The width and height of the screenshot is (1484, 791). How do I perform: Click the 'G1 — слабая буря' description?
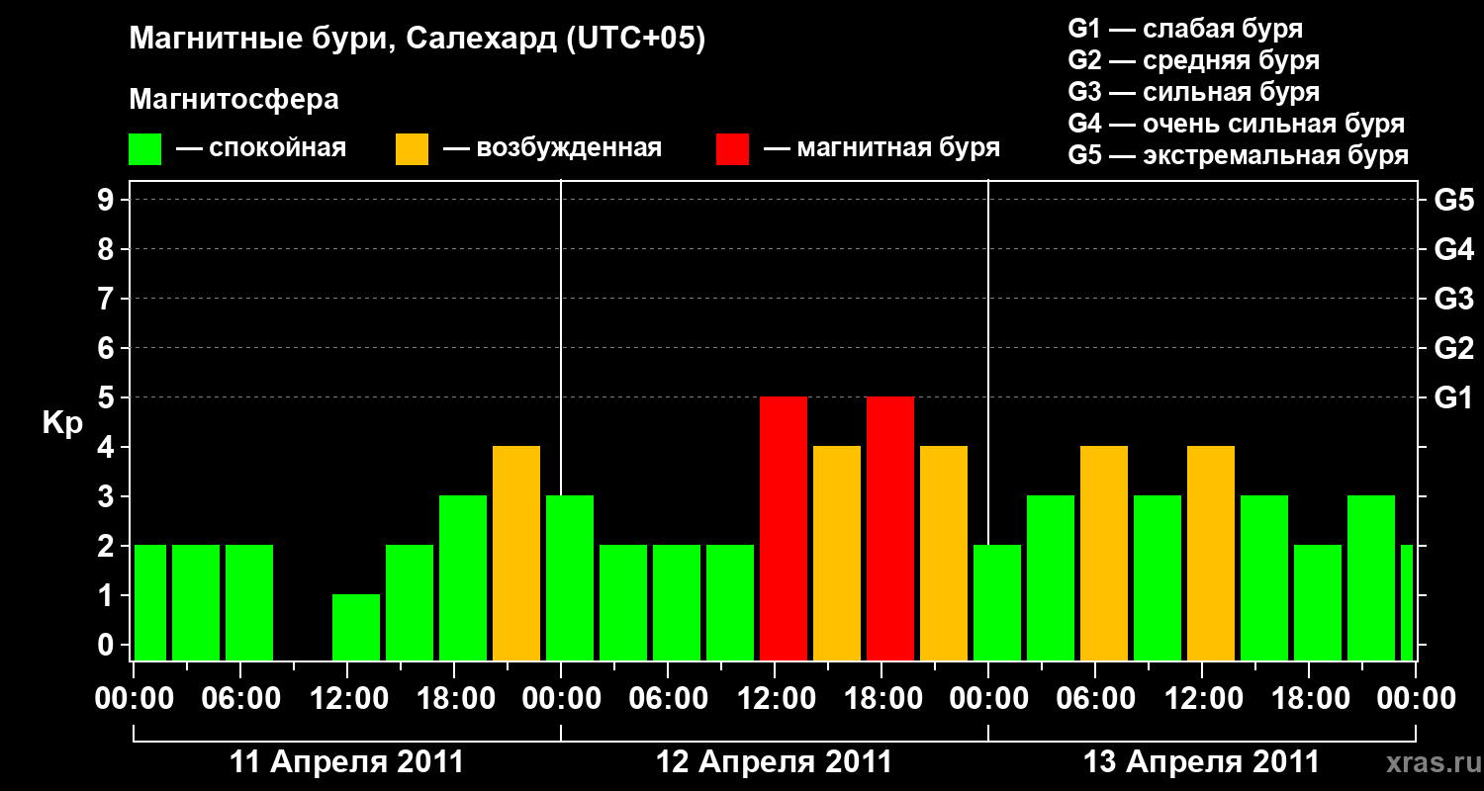[x=1185, y=29]
